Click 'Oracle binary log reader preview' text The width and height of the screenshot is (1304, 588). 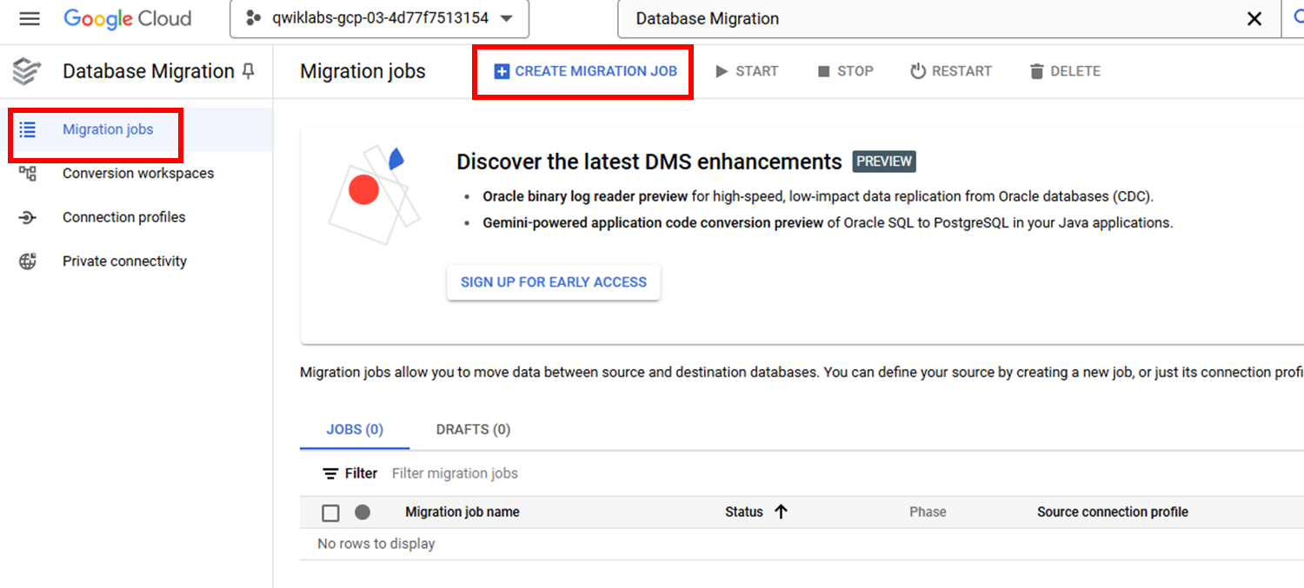click(585, 196)
